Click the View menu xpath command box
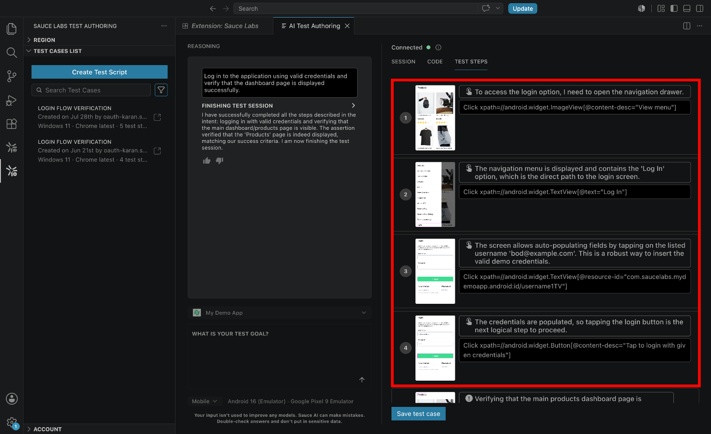This screenshot has width=711, height=434. click(x=575, y=107)
